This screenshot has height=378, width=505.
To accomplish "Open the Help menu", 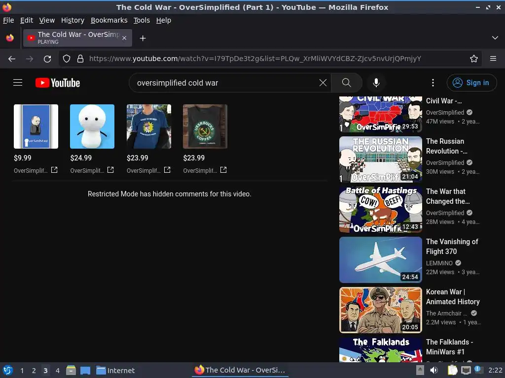I will 164,20.
